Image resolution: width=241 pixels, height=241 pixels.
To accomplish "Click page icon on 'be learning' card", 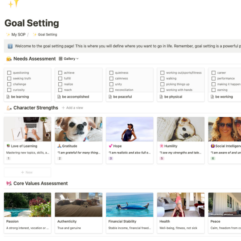I will 8,97.
